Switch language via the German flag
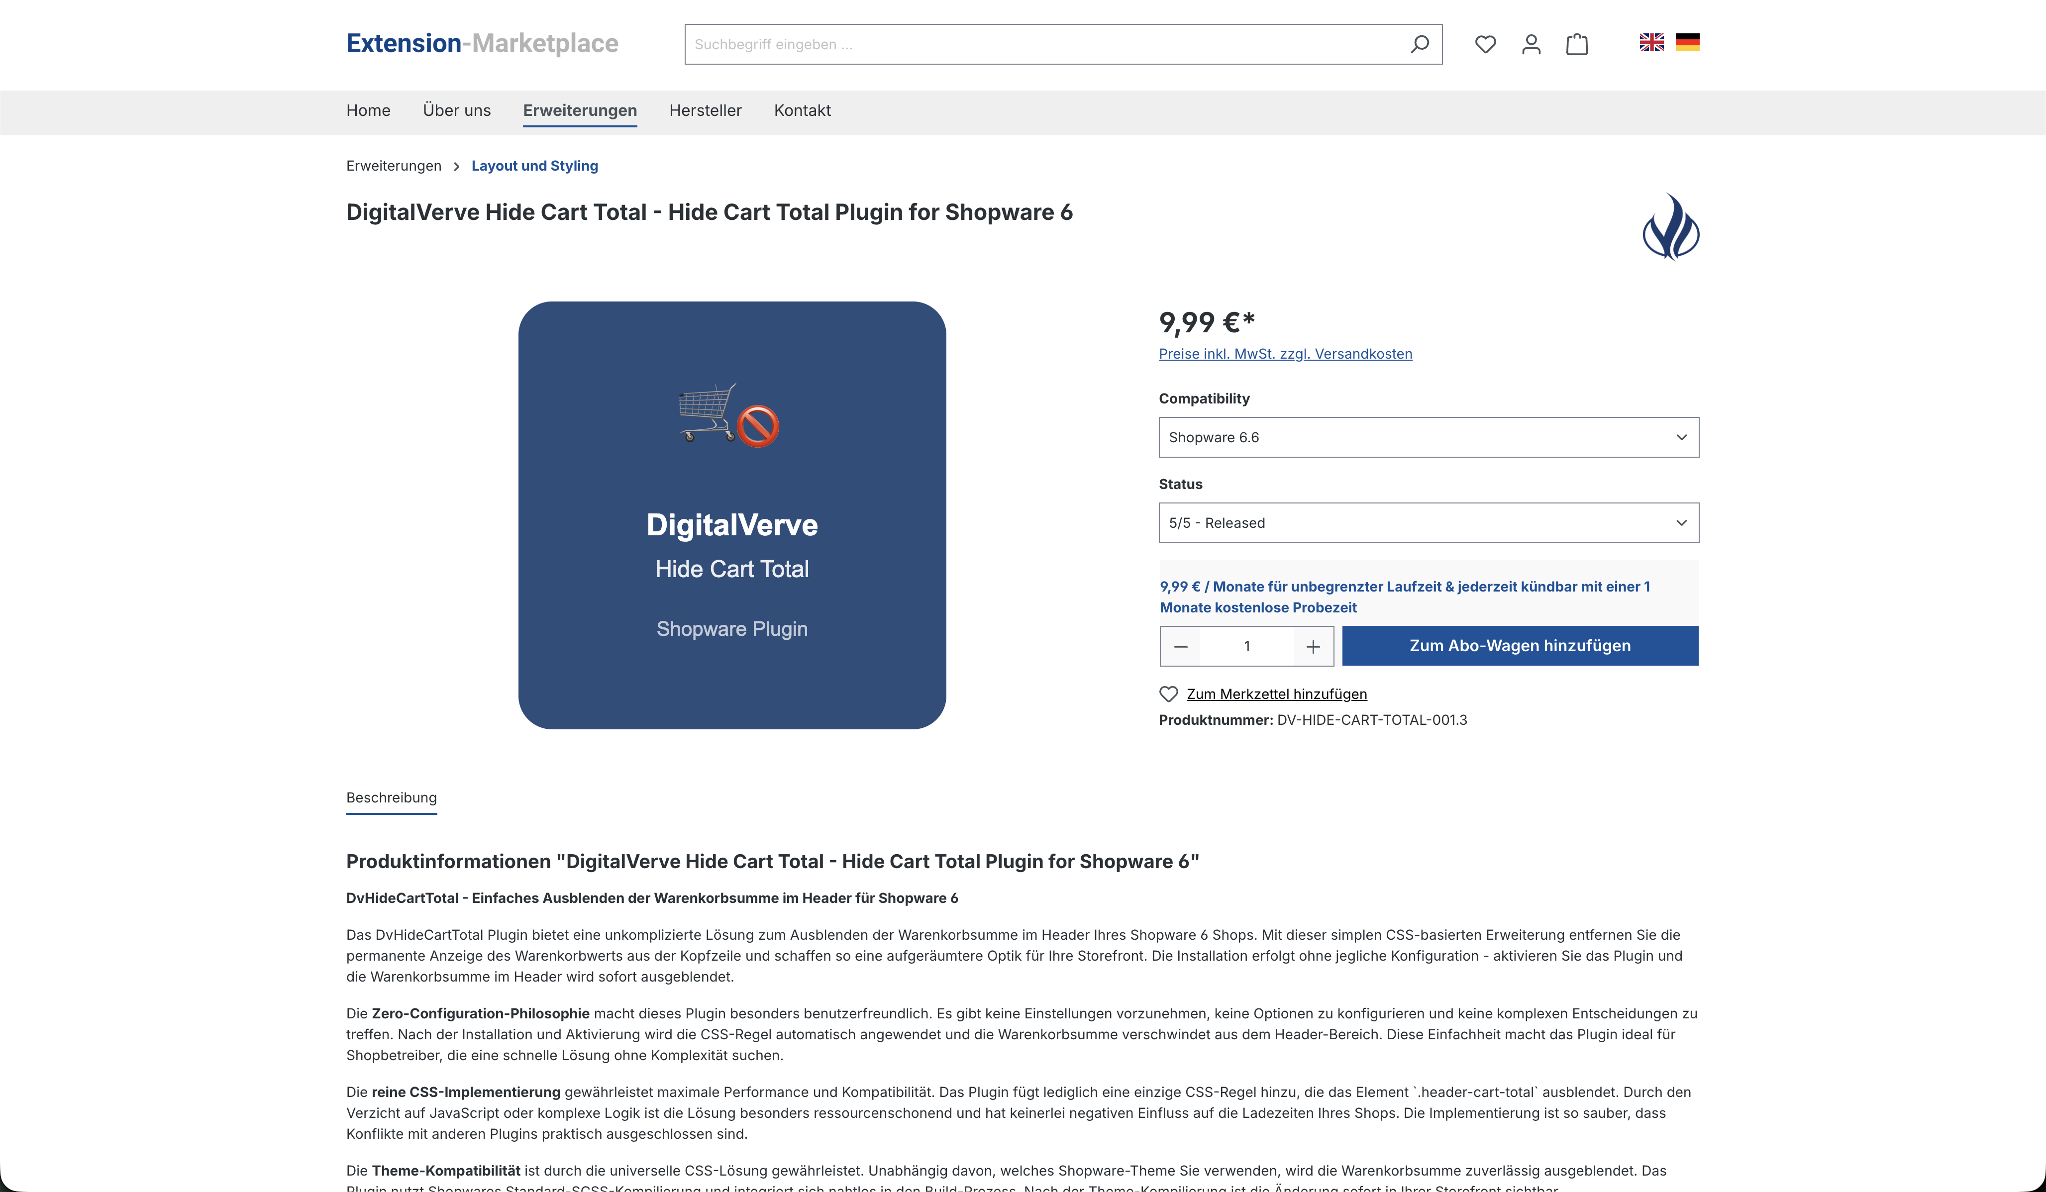Image resolution: width=2046 pixels, height=1192 pixels. pyautogui.click(x=1687, y=42)
